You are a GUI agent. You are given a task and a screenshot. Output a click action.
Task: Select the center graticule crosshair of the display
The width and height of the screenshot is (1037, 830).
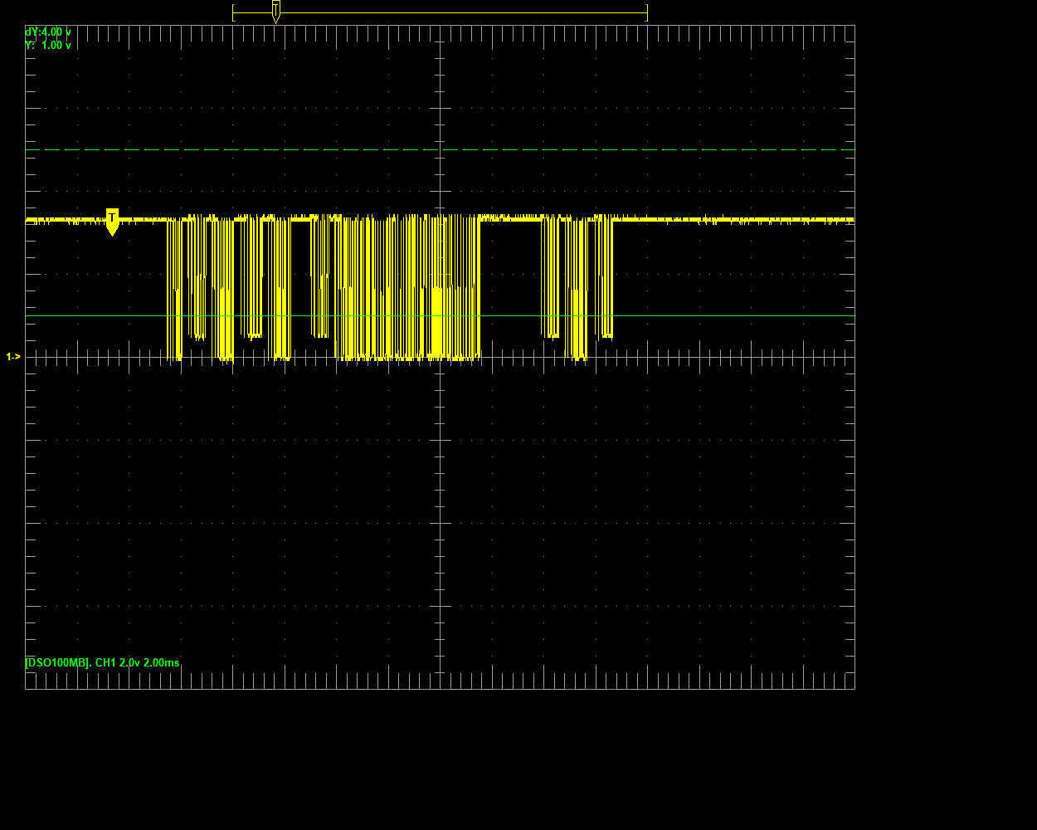[439, 356]
